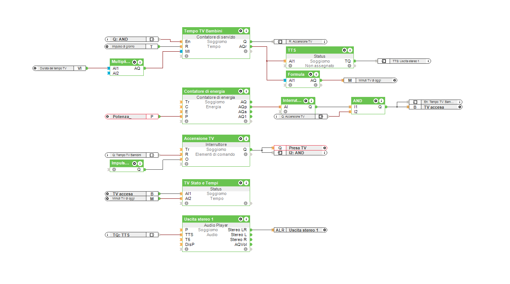Open gear settings on AND block

pyautogui.click(x=376, y=101)
